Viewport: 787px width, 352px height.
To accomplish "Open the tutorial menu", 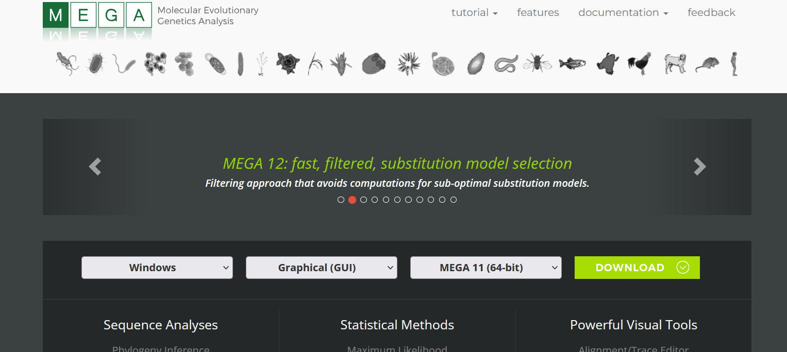I will pyautogui.click(x=474, y=12).
